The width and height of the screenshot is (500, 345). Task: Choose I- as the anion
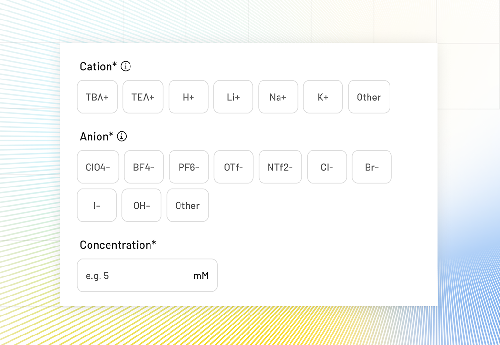point(97,206)
